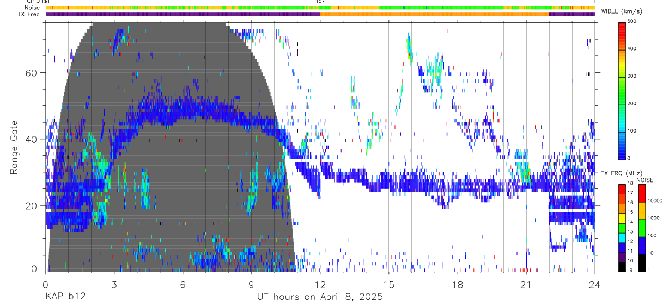The height and width of the screenshot is (308, 669).
Task: Click the black swatch in TX FRQ legend
Action: (622, 267)
